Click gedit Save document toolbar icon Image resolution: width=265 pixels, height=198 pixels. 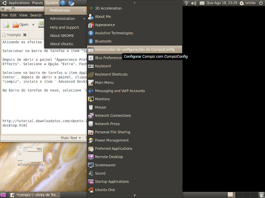point(41,25)
